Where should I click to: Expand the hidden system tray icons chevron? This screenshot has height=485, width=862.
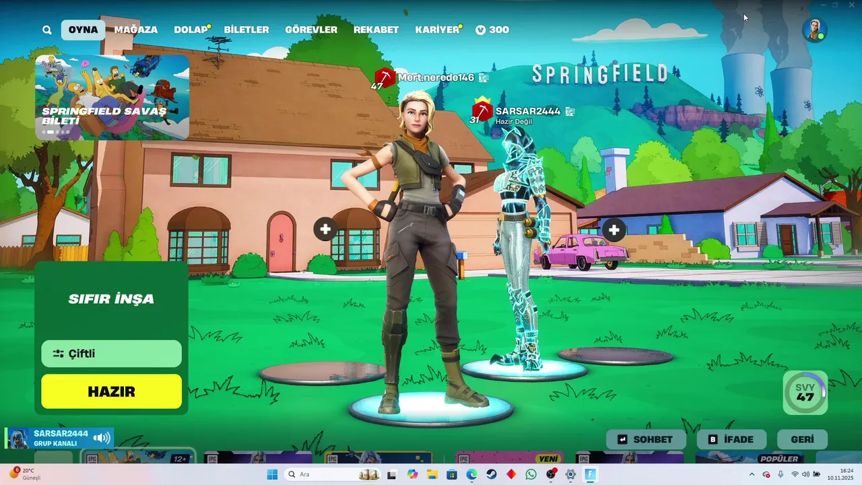coord(752,474)
